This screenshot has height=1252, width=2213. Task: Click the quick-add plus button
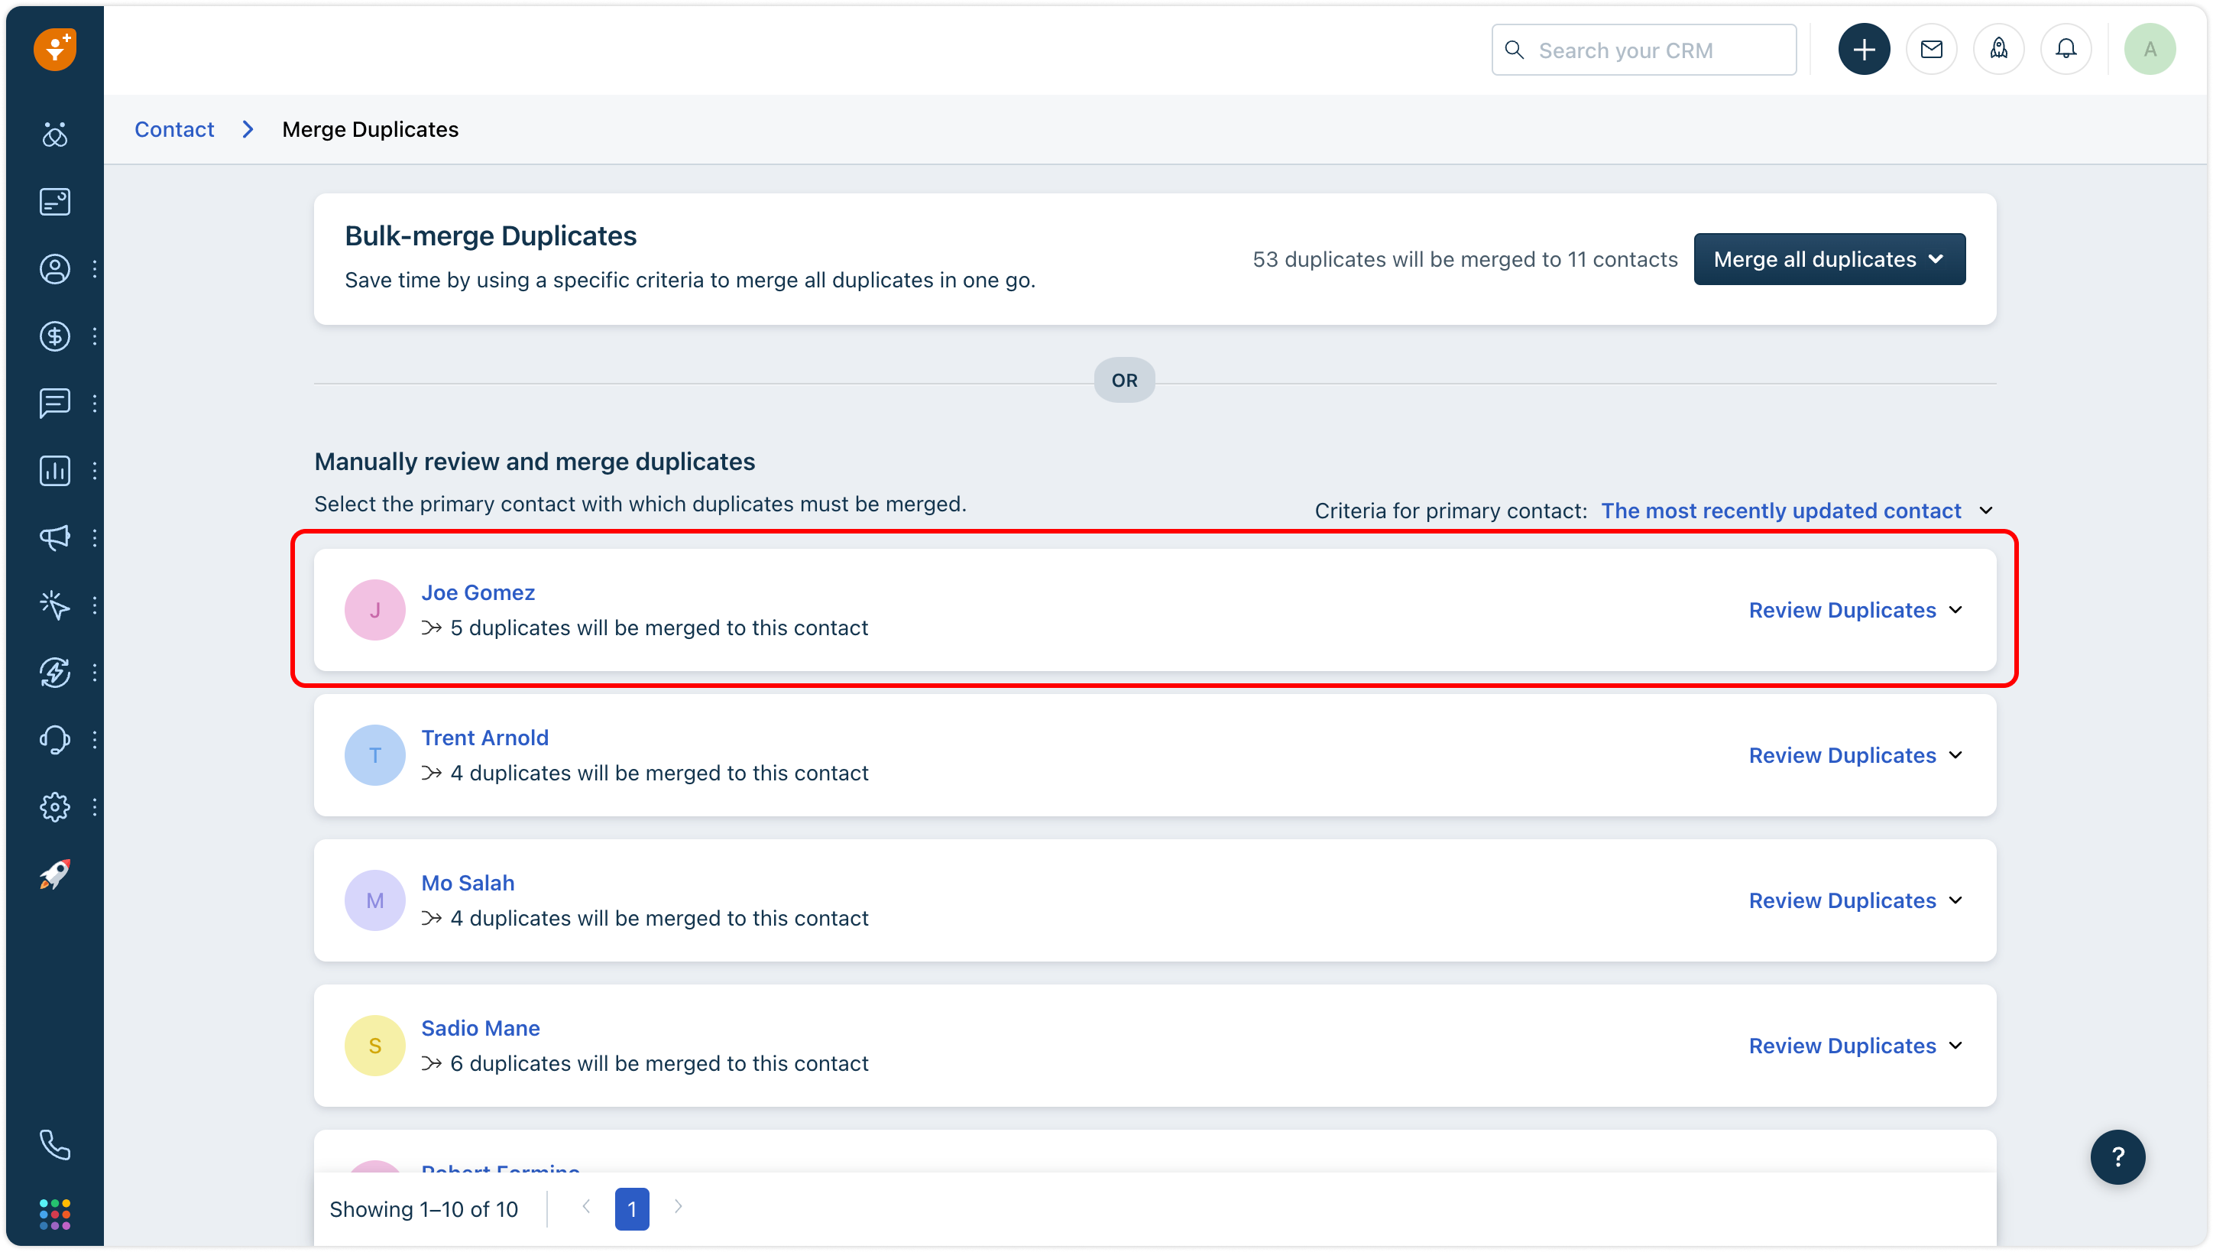pyautogui.click(x=1863, y=50)
